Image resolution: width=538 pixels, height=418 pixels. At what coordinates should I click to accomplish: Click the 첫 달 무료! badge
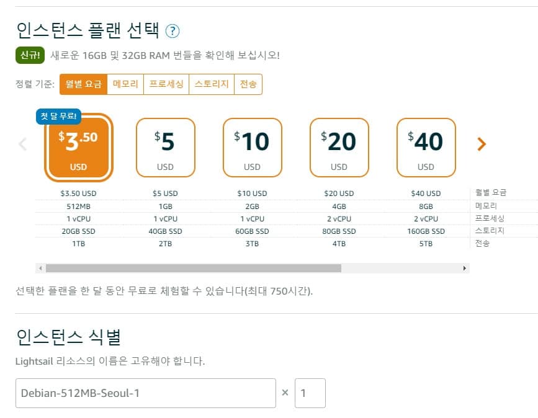coord(58,116)
